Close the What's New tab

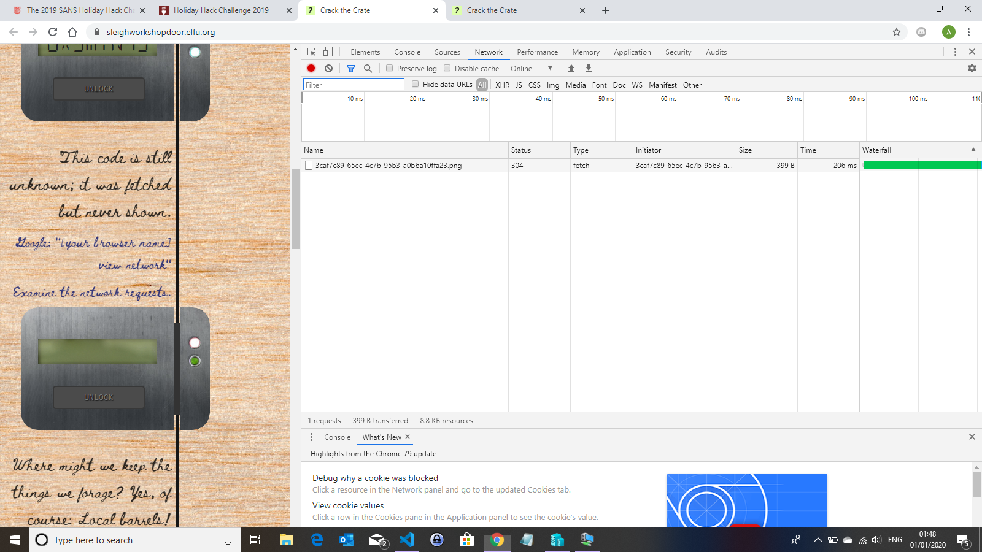pos(408,437)
